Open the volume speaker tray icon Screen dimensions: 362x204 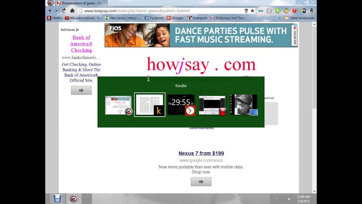pos(290,199)
